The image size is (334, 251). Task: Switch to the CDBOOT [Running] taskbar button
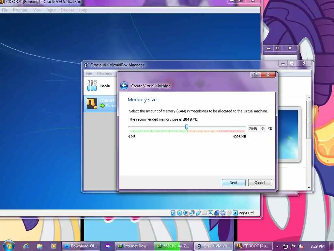253,246
